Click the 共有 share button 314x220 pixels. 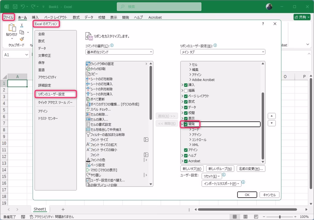pos(302,17)
